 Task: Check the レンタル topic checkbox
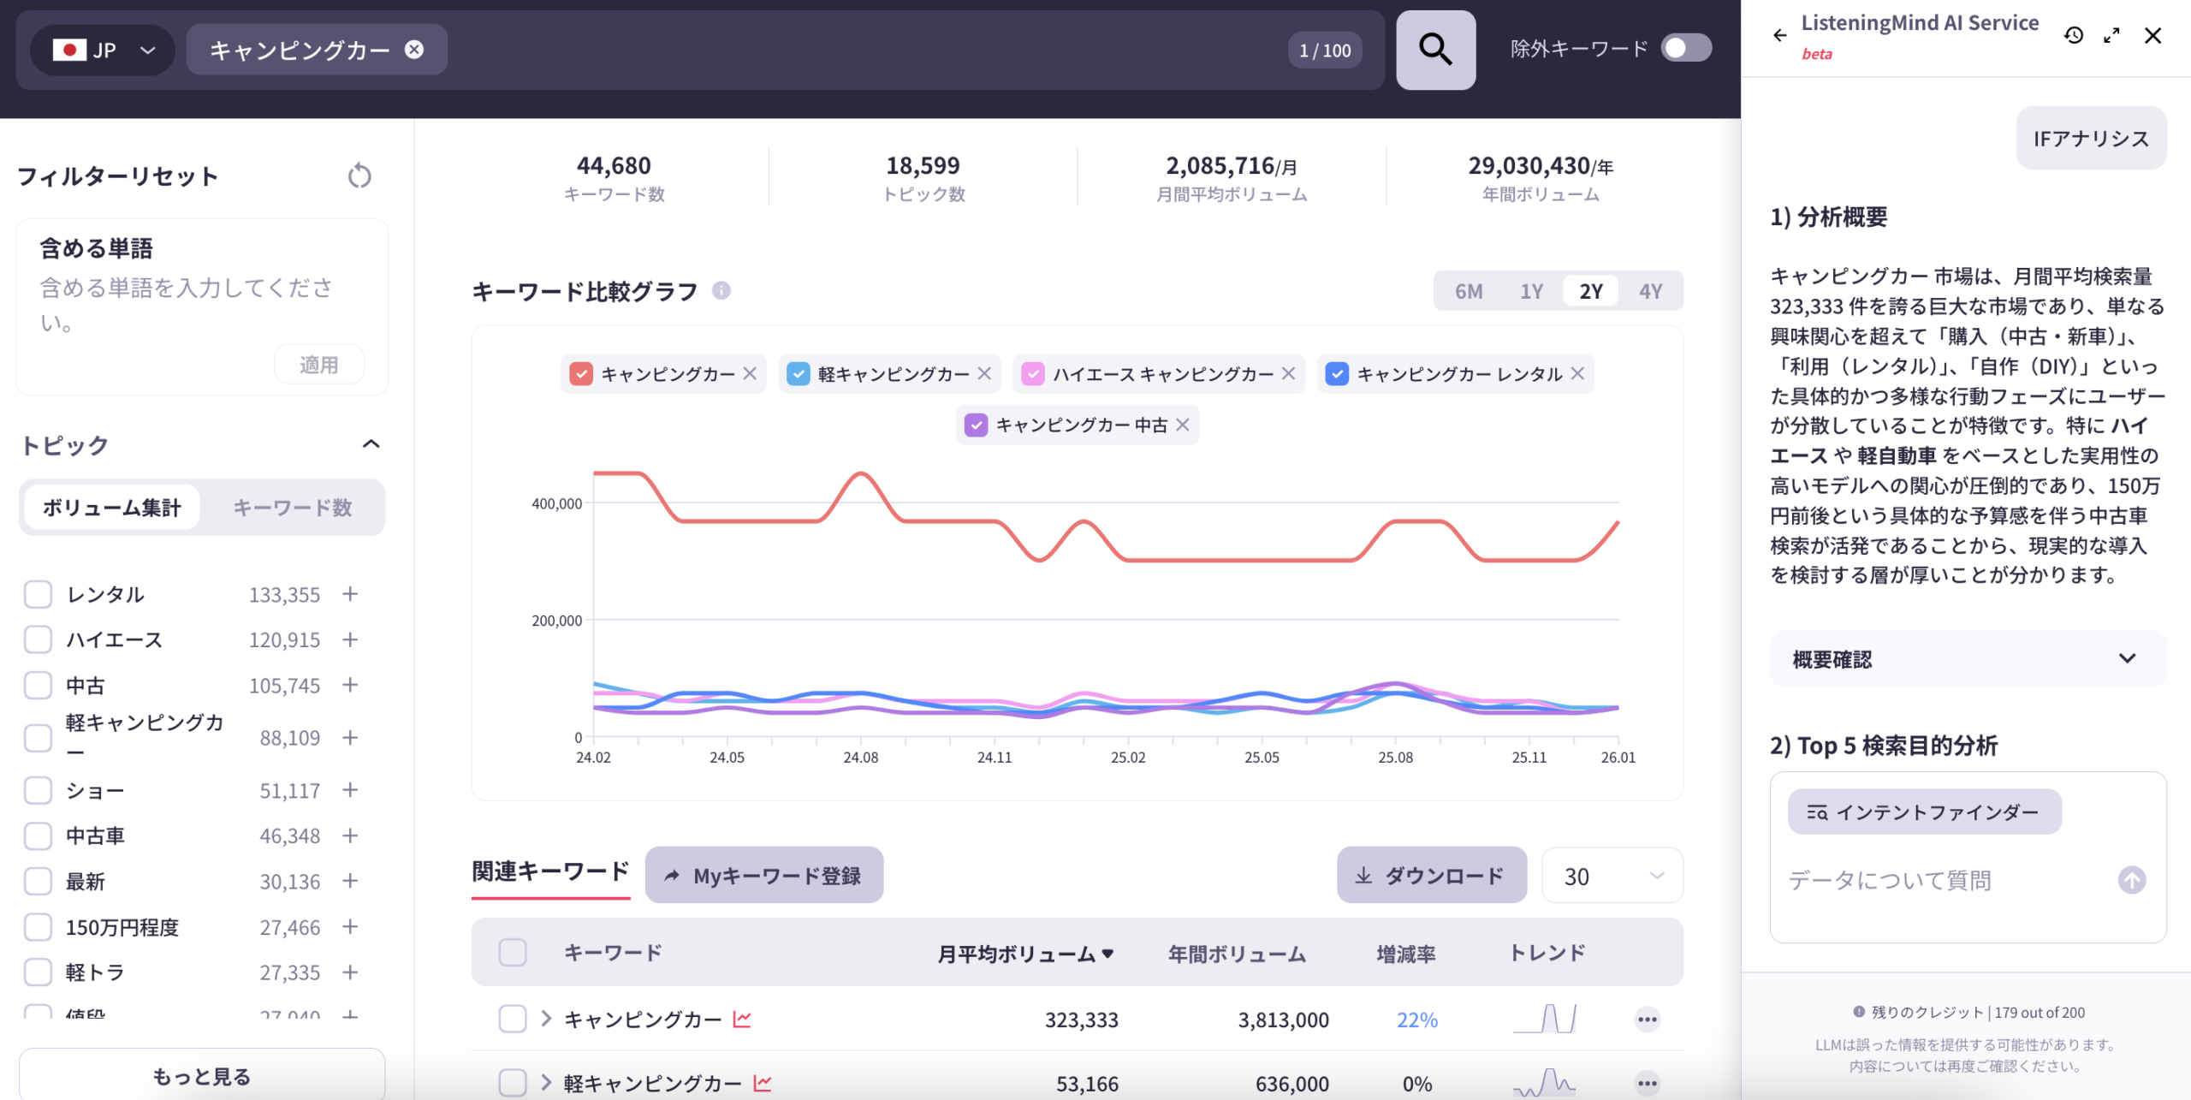tap(38, 594)
